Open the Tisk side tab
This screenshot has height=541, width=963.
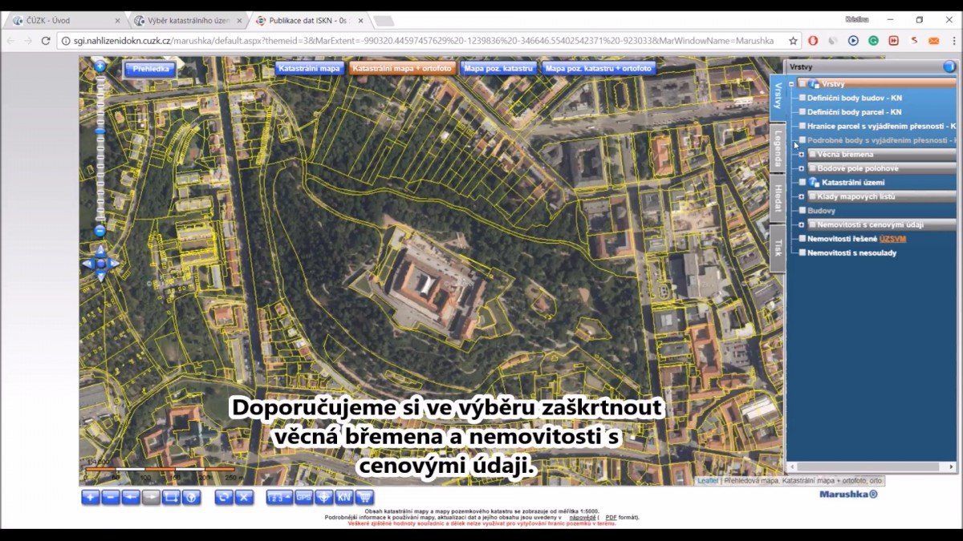pos(778,248)
